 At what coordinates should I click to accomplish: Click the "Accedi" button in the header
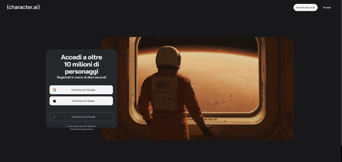pyautogui.click(x=326, y=7)
